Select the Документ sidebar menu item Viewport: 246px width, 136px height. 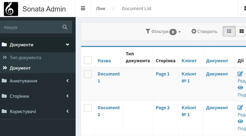tap(20, 68)
